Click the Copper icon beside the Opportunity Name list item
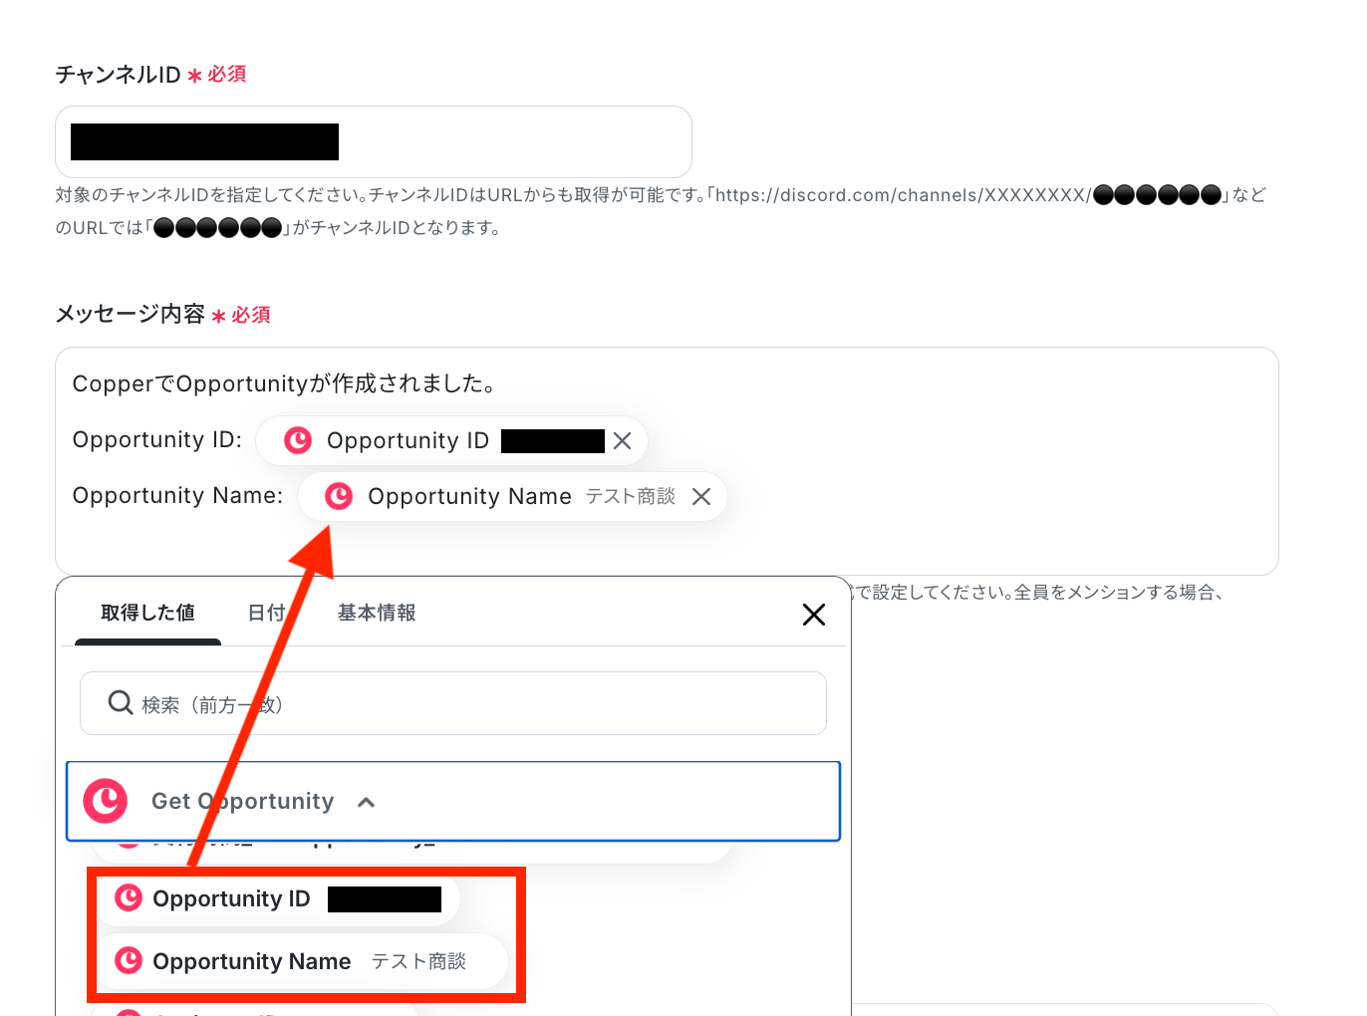 [x=129, y=960]
